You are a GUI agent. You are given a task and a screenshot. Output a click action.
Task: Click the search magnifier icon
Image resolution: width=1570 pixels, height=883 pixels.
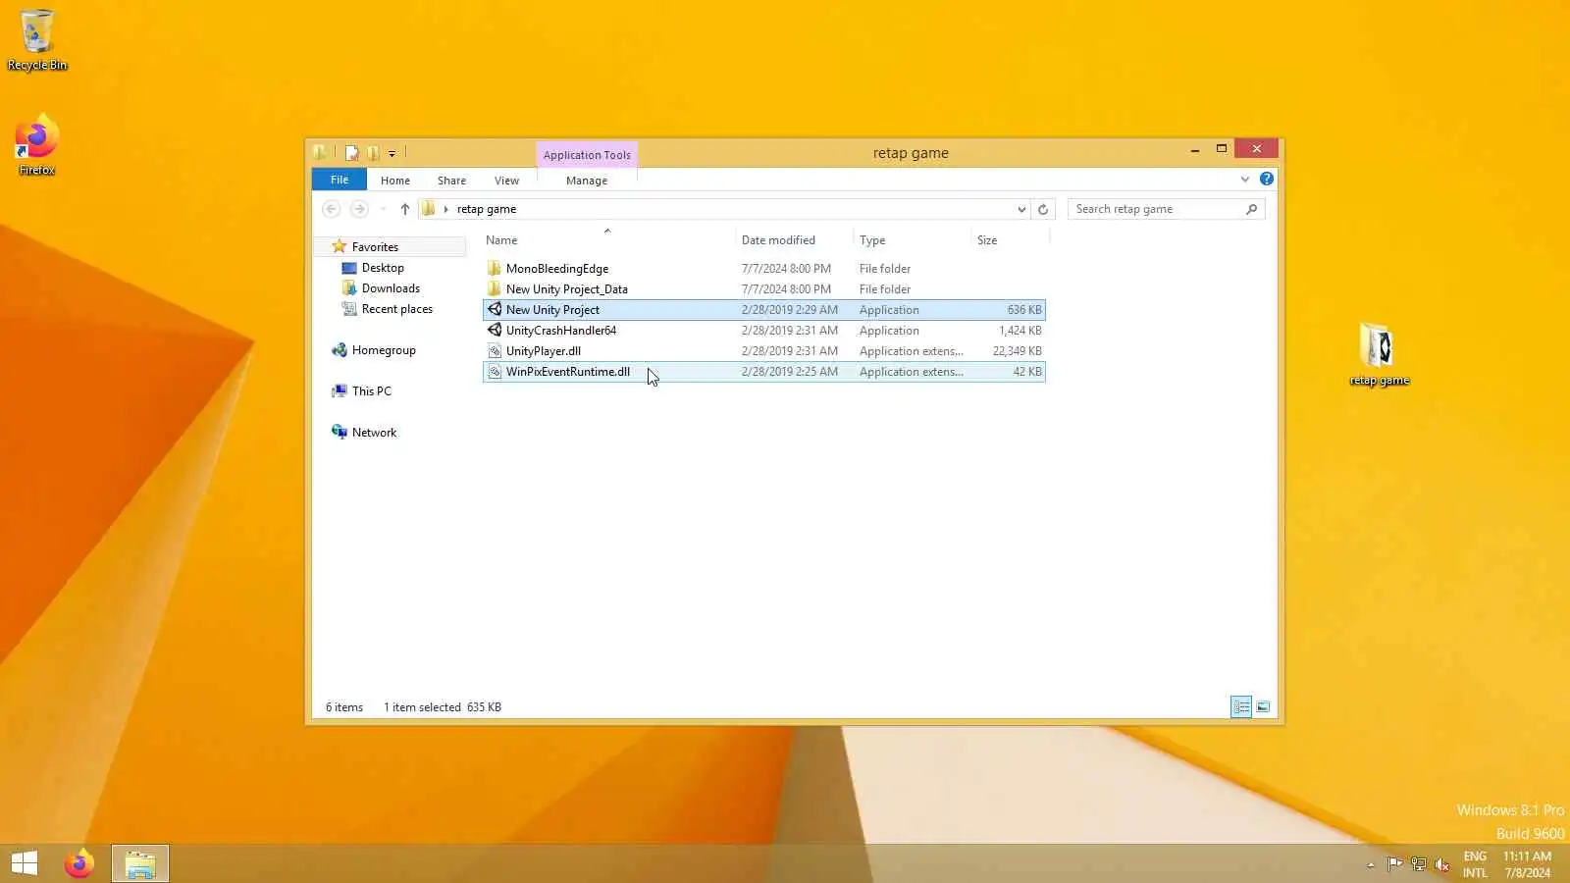(x=1251, y=209)
